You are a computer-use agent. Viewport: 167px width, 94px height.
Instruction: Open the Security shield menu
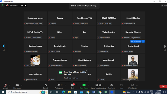[x=46, y=86]
